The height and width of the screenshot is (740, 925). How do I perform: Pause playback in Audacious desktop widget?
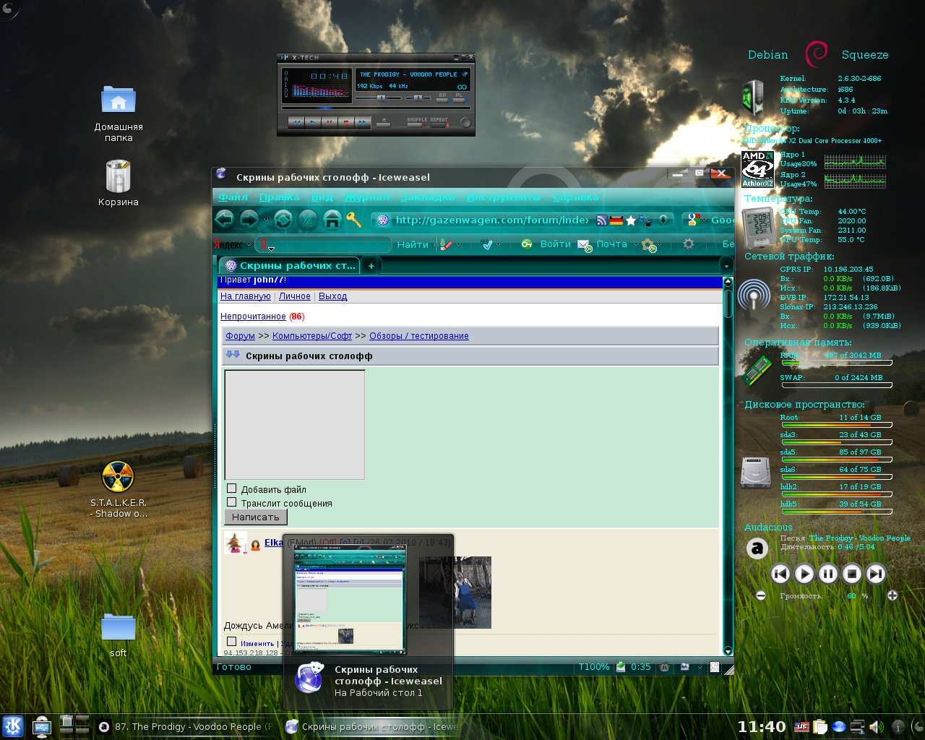coord(828,574)
